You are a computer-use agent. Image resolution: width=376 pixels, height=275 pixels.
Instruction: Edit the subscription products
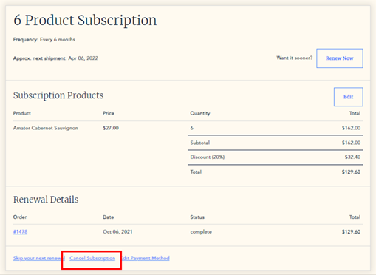(x=349, y=97)
